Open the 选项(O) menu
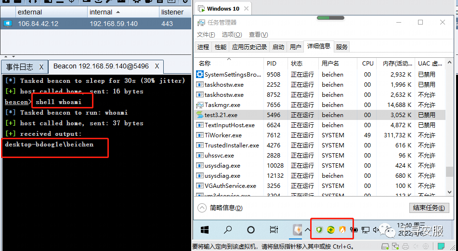Viewport: 458px width, 251px height. 232,35
